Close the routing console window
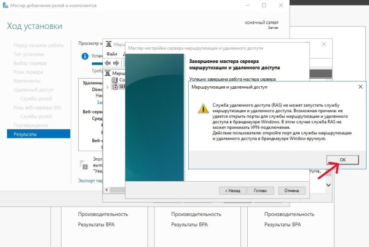 pyautogui.click(x=324, y=44)
